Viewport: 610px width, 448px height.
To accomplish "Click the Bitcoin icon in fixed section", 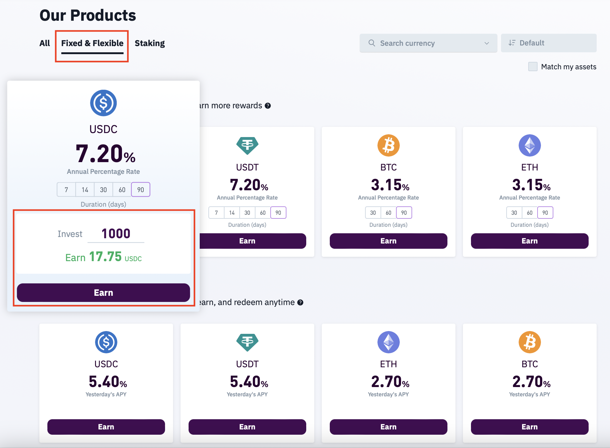I will click(388, 145).
